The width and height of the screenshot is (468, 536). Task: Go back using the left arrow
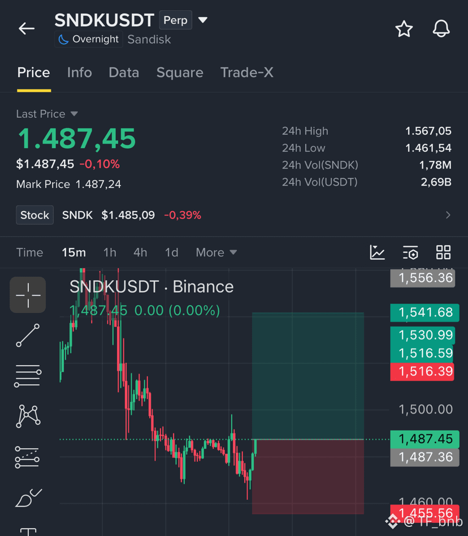point(27,28)
